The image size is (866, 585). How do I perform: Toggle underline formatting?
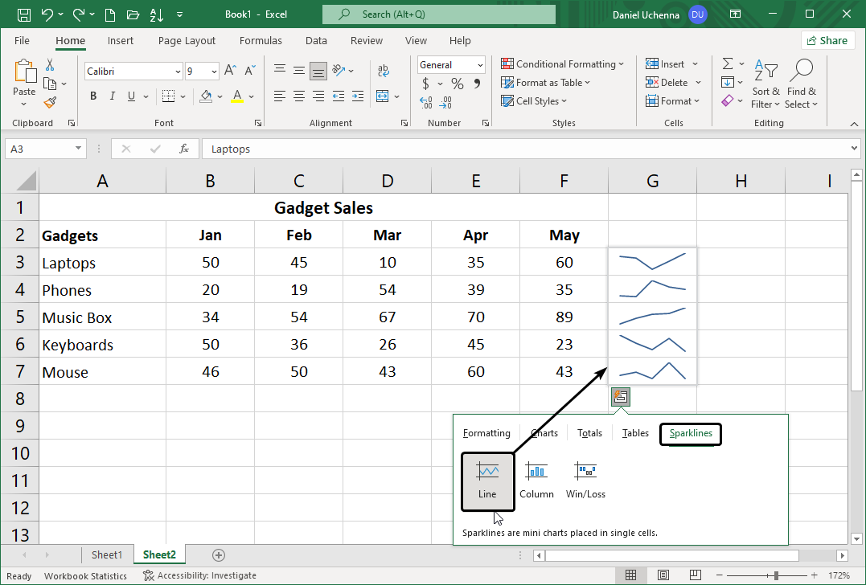[129, 96]
